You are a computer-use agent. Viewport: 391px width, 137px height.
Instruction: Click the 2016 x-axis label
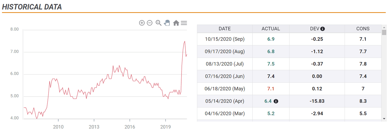tap(130, 127)
